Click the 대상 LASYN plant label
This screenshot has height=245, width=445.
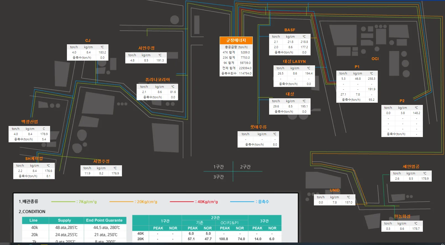294,61
